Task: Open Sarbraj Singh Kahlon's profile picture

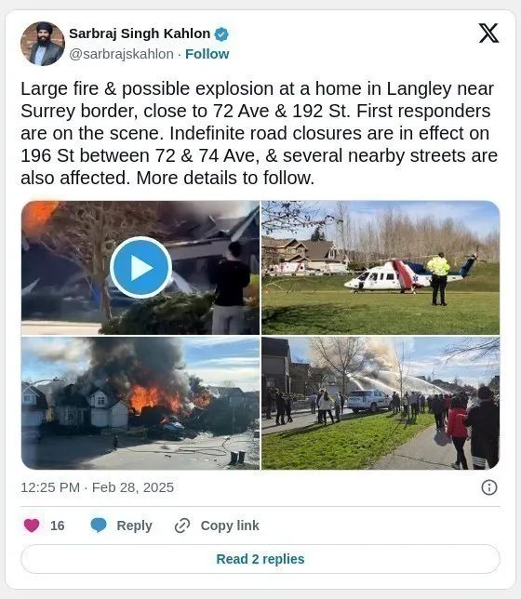Action: coord(43,44)
